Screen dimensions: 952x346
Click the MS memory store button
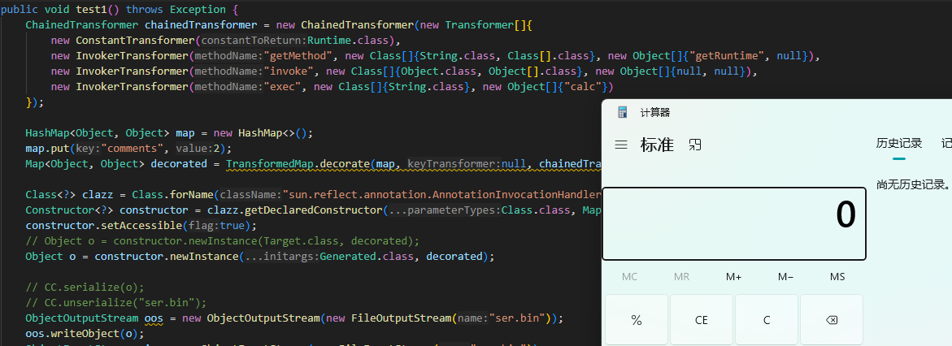point(838,277)
